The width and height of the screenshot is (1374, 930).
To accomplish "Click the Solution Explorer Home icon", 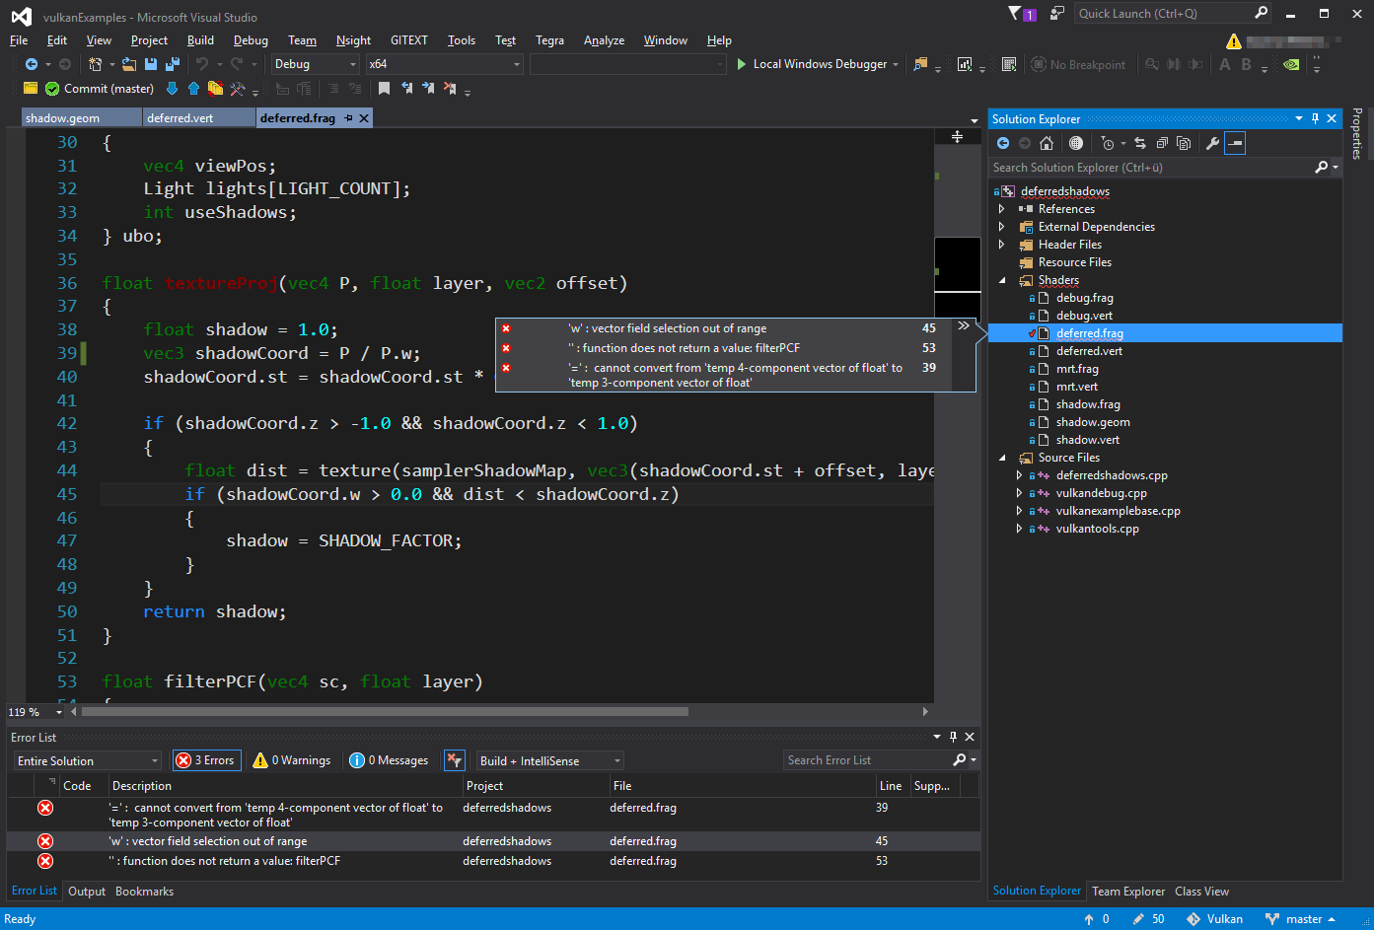I will pyautogui.click(x=1047, y=143).
